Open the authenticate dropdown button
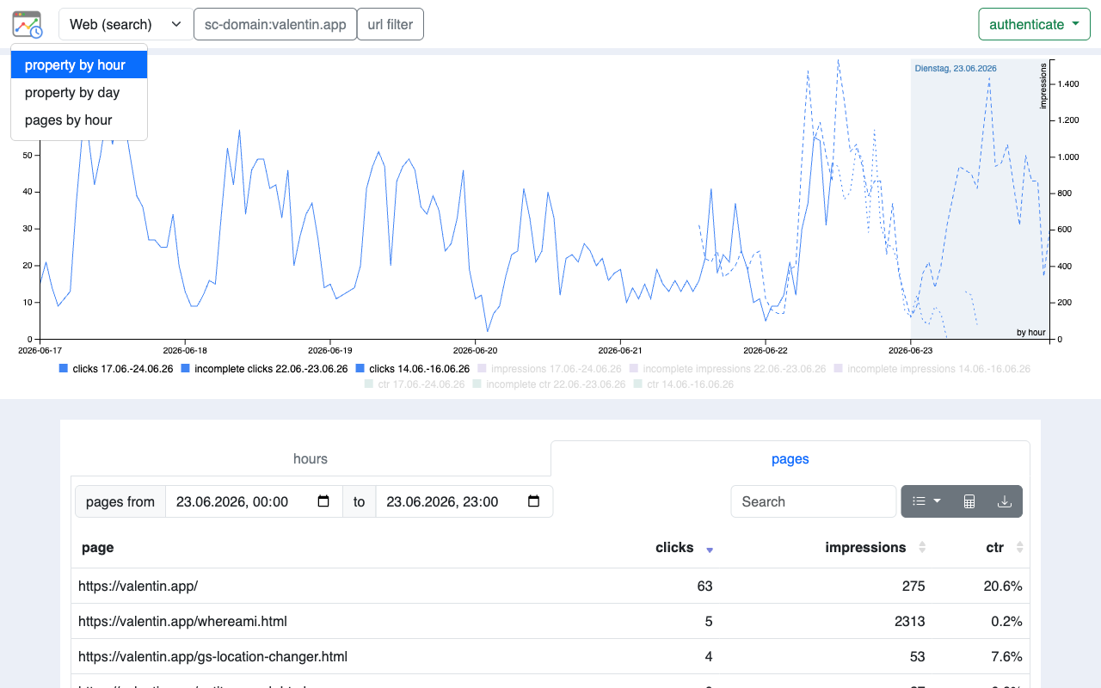The width and height of the screenshot is (1101, 688). [1034, 24]
